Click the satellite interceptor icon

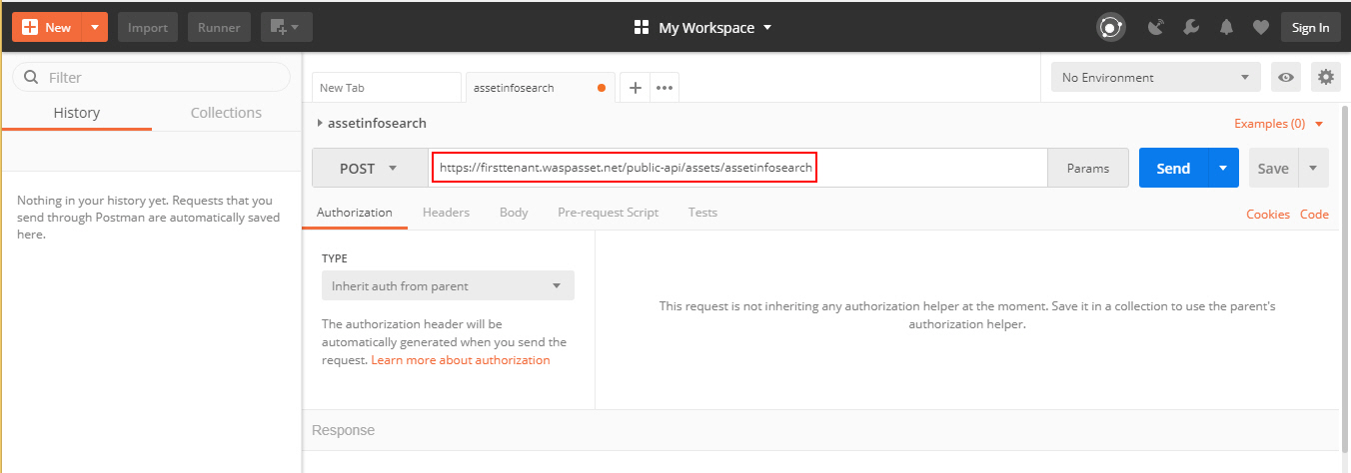click(x=1156, y=28)
